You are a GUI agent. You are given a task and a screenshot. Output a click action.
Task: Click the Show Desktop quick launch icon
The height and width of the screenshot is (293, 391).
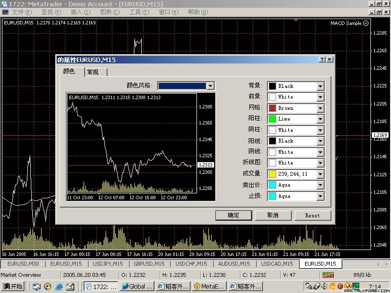[x=36, y=287]
